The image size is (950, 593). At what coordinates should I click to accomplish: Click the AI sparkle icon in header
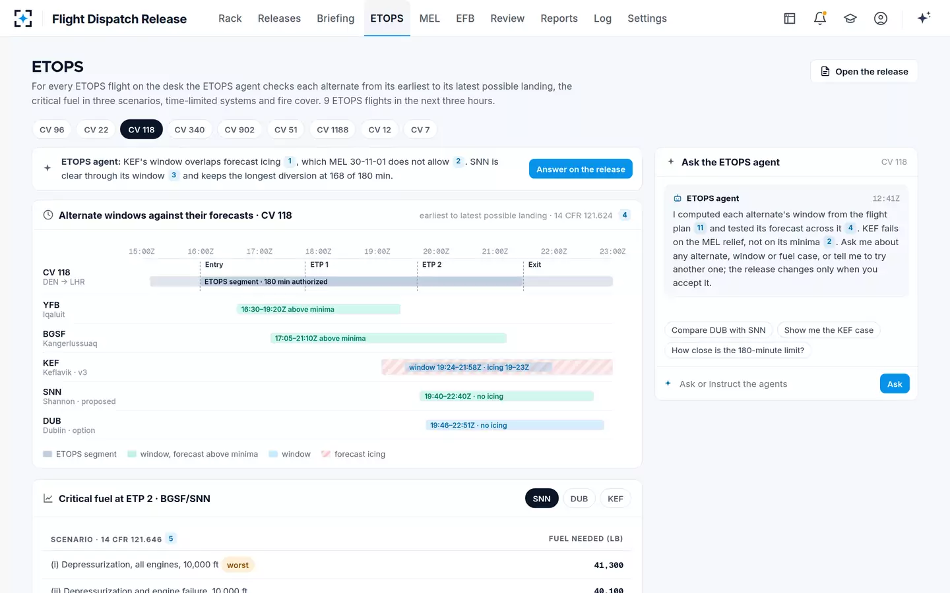point(924,18)
